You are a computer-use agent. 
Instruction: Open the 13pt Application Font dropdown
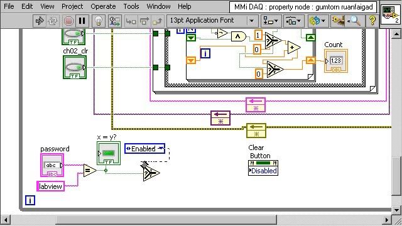pyautogui.click(x=212, y=21)
